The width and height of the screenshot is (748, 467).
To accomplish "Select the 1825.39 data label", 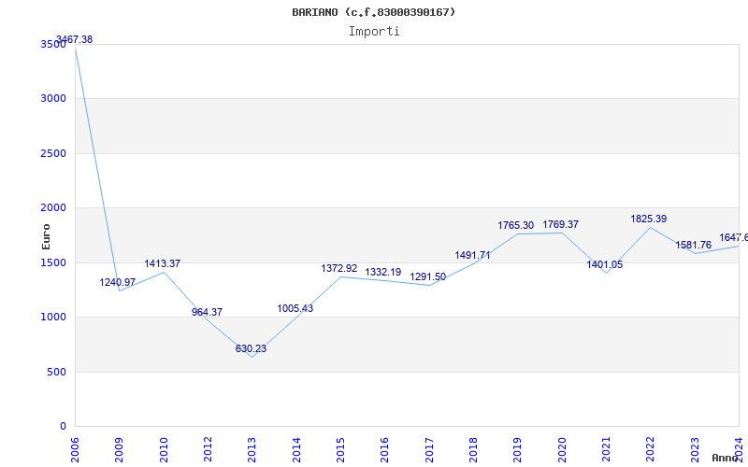I will (649, 219).
